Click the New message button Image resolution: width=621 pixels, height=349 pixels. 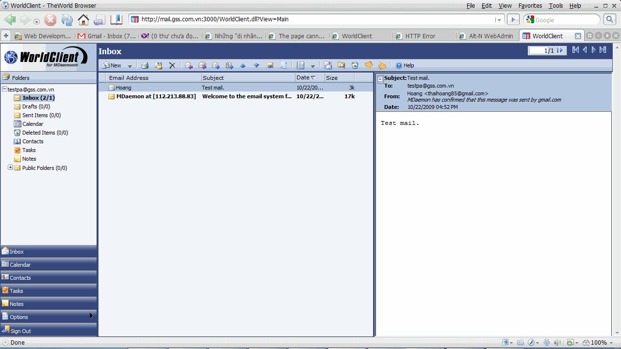112,65
